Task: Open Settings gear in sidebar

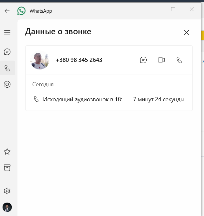Action: pyautogui.click(x=7, y=191)
